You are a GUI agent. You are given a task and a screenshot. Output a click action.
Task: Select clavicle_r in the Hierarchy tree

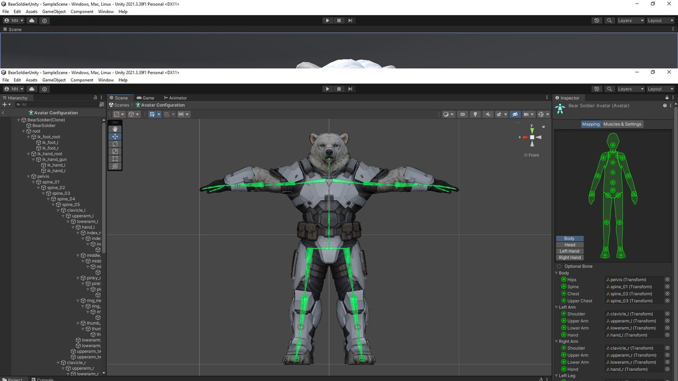click(x=76, y=363)
